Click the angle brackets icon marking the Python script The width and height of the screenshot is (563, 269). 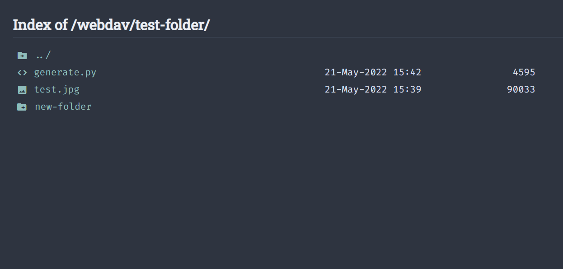pyautogui.click(x=22, y=72)
